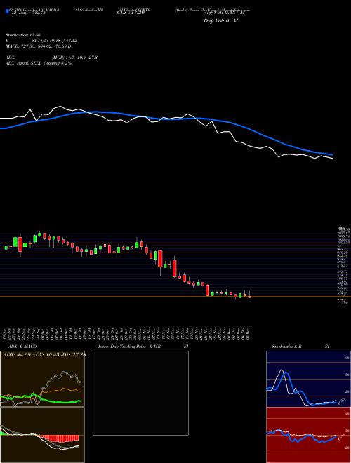Click the large red candle around 11 Nov

click(x=161, y=259)
